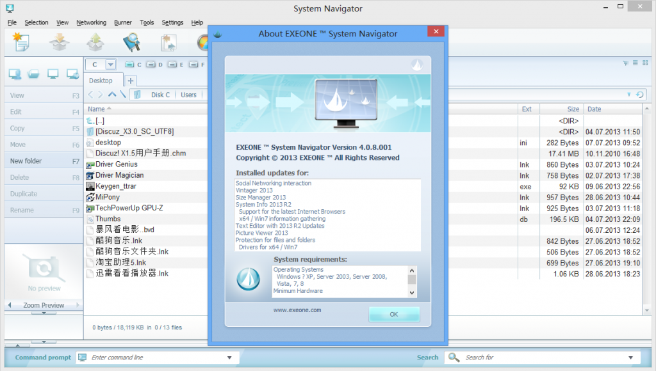Click the refresh icon at the path bar's end
The width and height of the screenshot is (656, 371).
640,95
